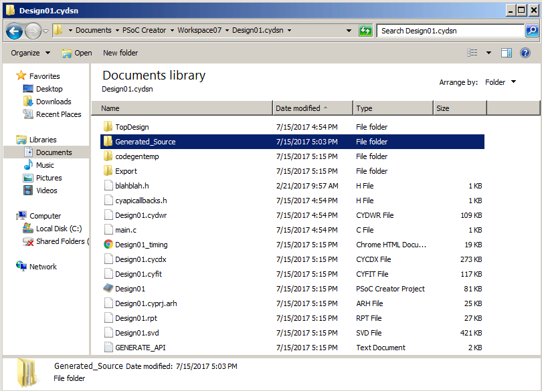Select Music in the navigation pane

coord(45,165)
